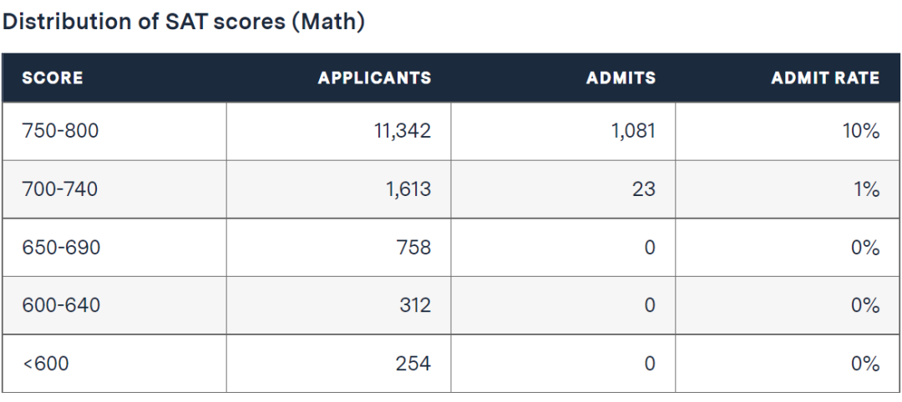Click the 1,613 applicants value
Image resolution: width=902 pixels, height=402 pixels.
coord(408,189)
